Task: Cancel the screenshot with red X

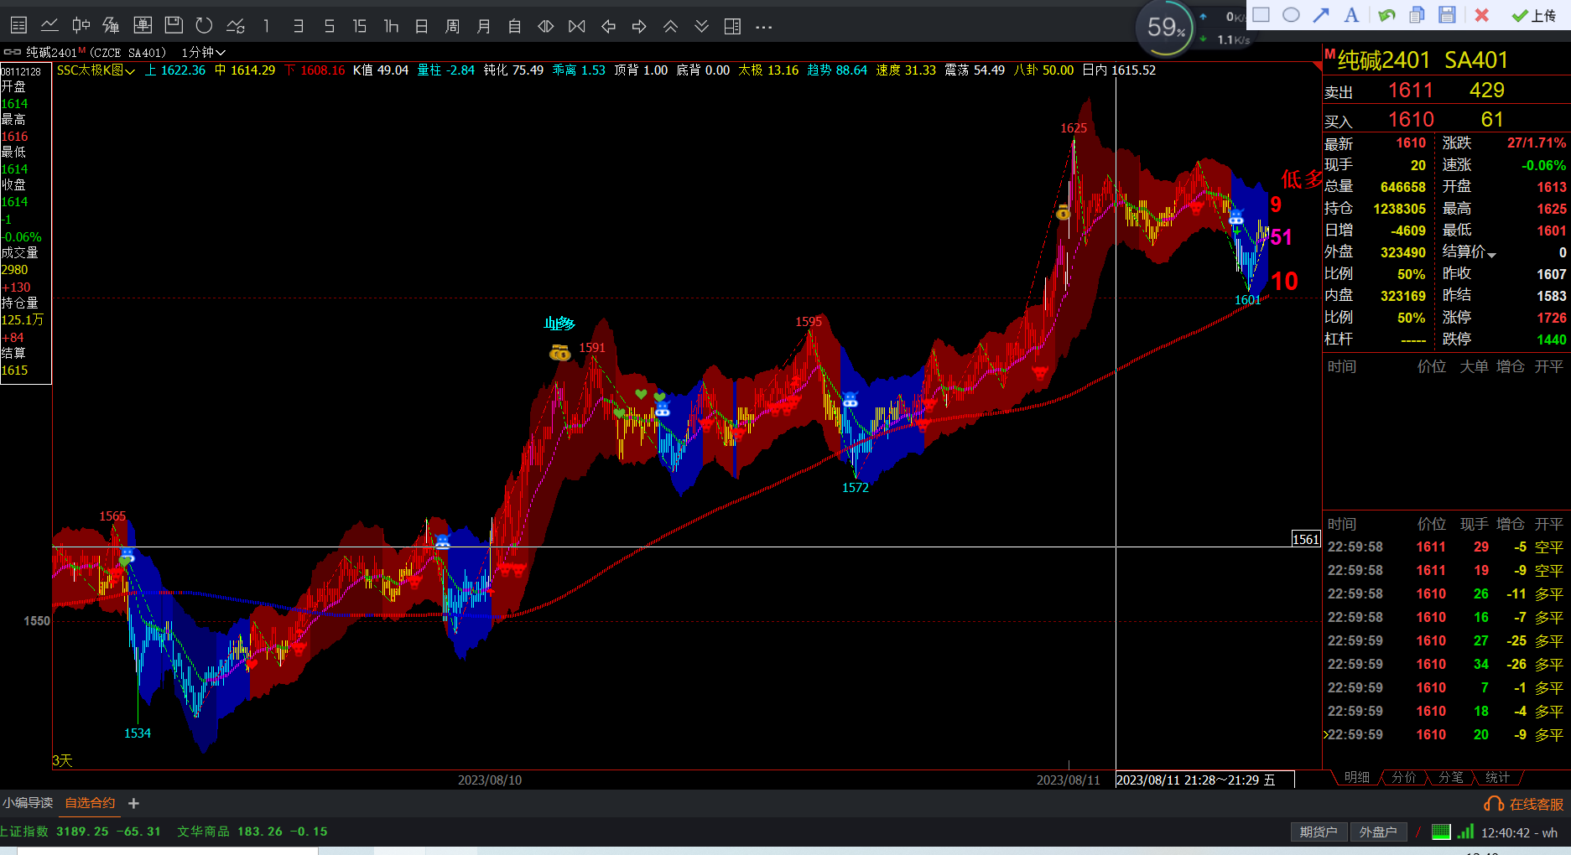Action: point(1482,14)
